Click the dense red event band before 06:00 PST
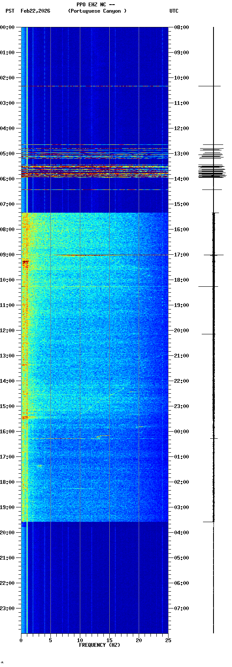This screenshot has width=232, height=667. [95, 172]
